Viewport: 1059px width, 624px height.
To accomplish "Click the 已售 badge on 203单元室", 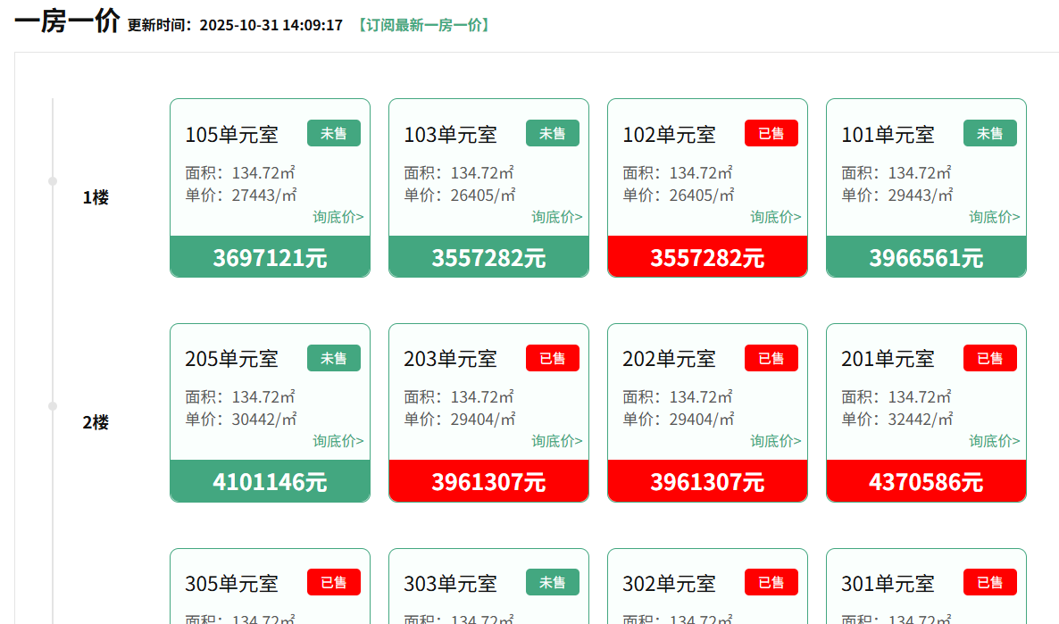I will (553, 358).
